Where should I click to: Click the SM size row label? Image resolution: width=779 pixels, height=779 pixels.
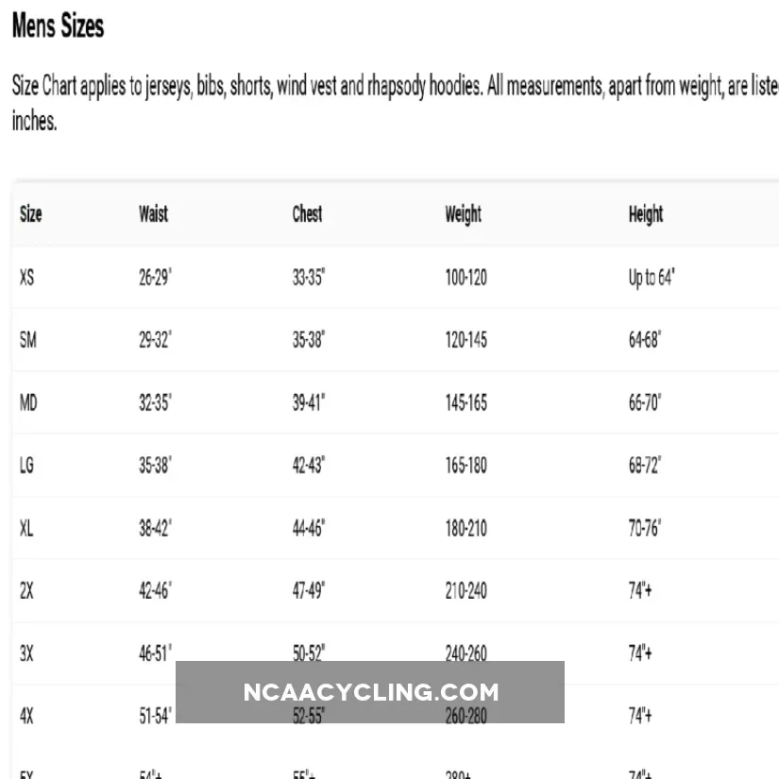[x=28, y=340]
